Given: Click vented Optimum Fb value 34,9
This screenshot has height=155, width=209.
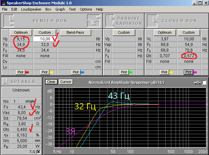Looking at the screenshot, I should click(x=21, y=45).
